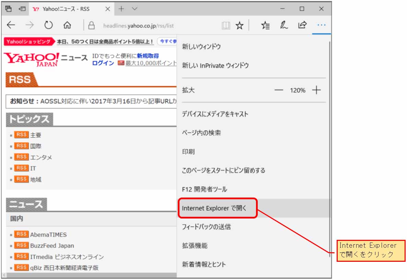Viewport: 407px width, 280px height.
Task: Click the tab preview (tabs set aside) icon
Action: point(8,9)
